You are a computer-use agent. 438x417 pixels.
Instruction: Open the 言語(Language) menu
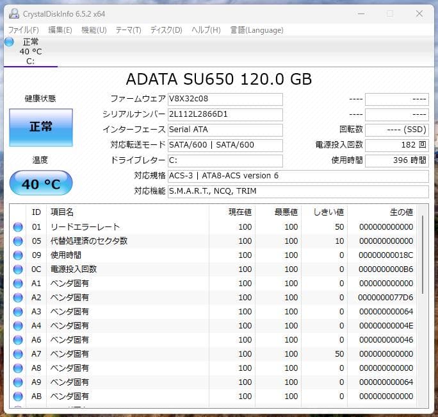point(257,30)
